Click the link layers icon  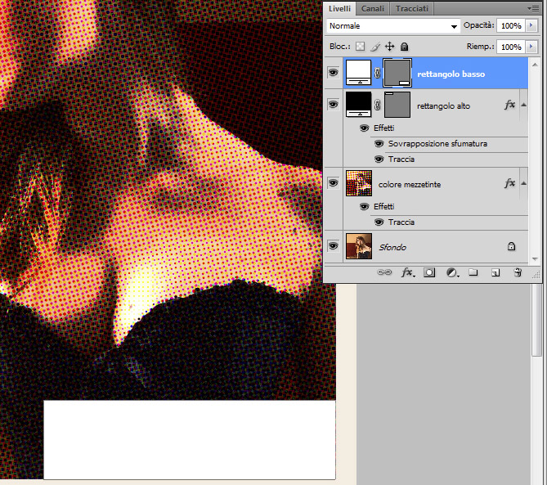coord(384,272)
